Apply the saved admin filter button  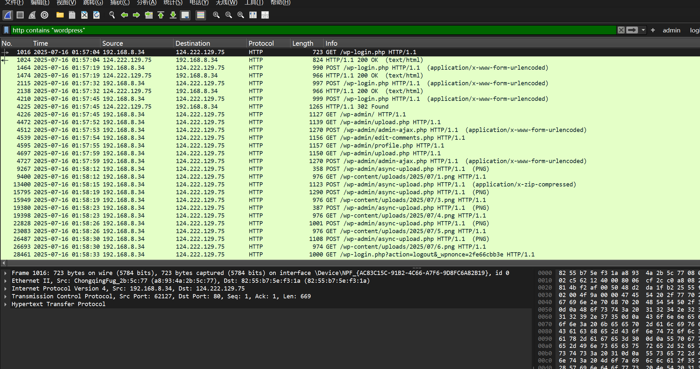(671, 30)
